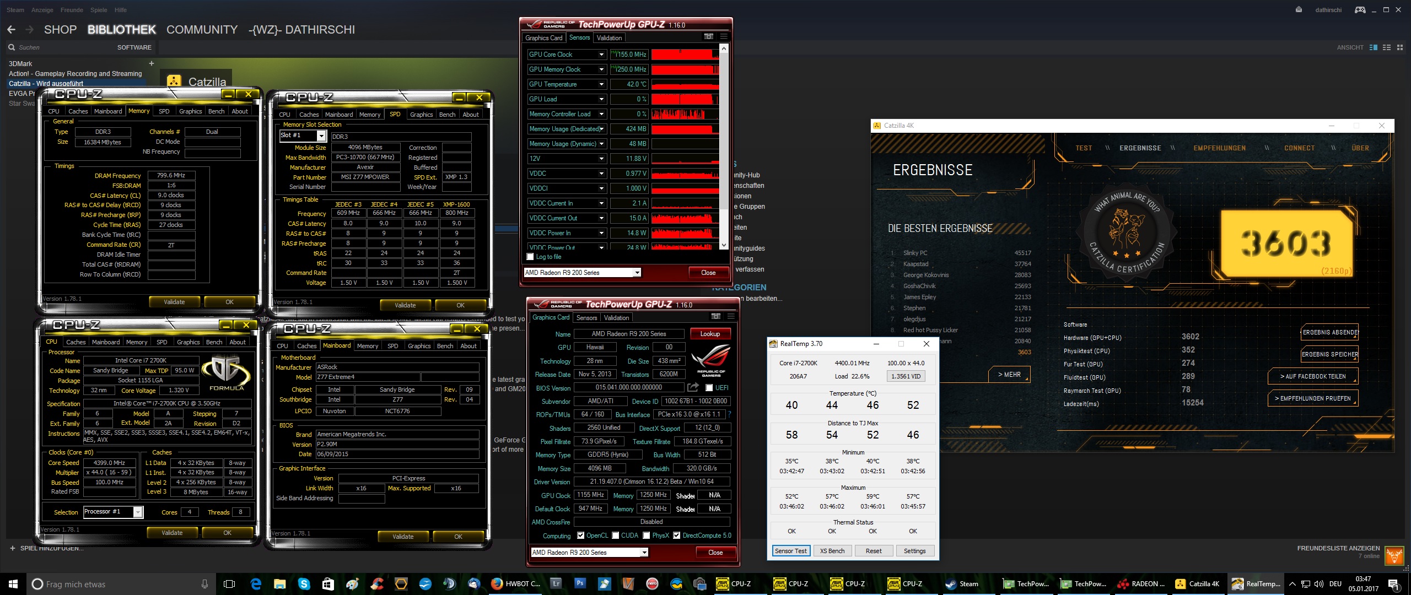This screenshot has width=1411, height=595.
Task: Open CCleaner icon on taskbar
Action: 377,584
